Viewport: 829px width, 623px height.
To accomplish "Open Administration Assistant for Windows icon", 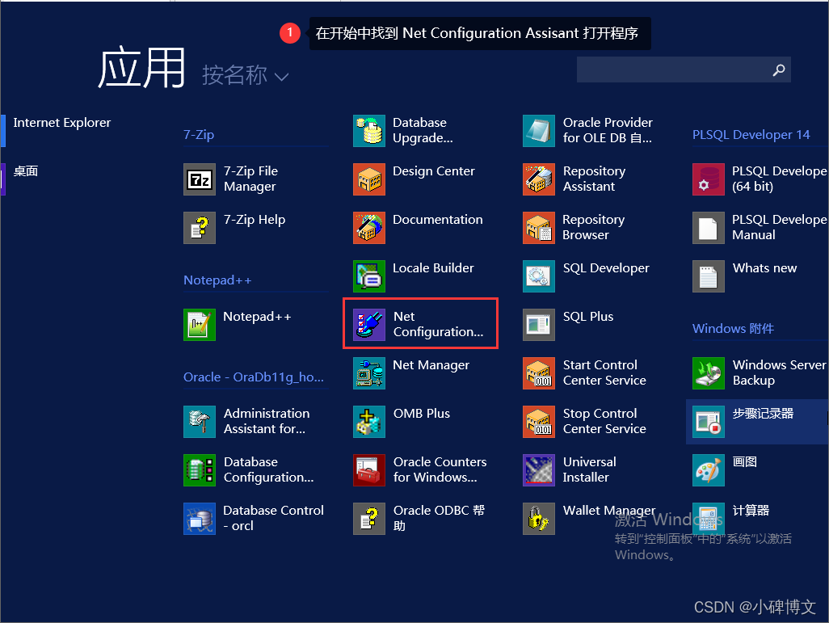I will pyautogui.click(x=200, y=422).
